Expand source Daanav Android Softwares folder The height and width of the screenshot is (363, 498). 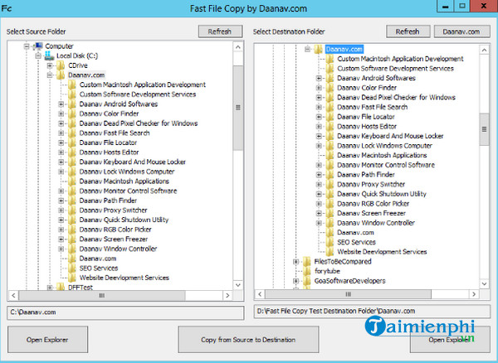click(61, 104)
